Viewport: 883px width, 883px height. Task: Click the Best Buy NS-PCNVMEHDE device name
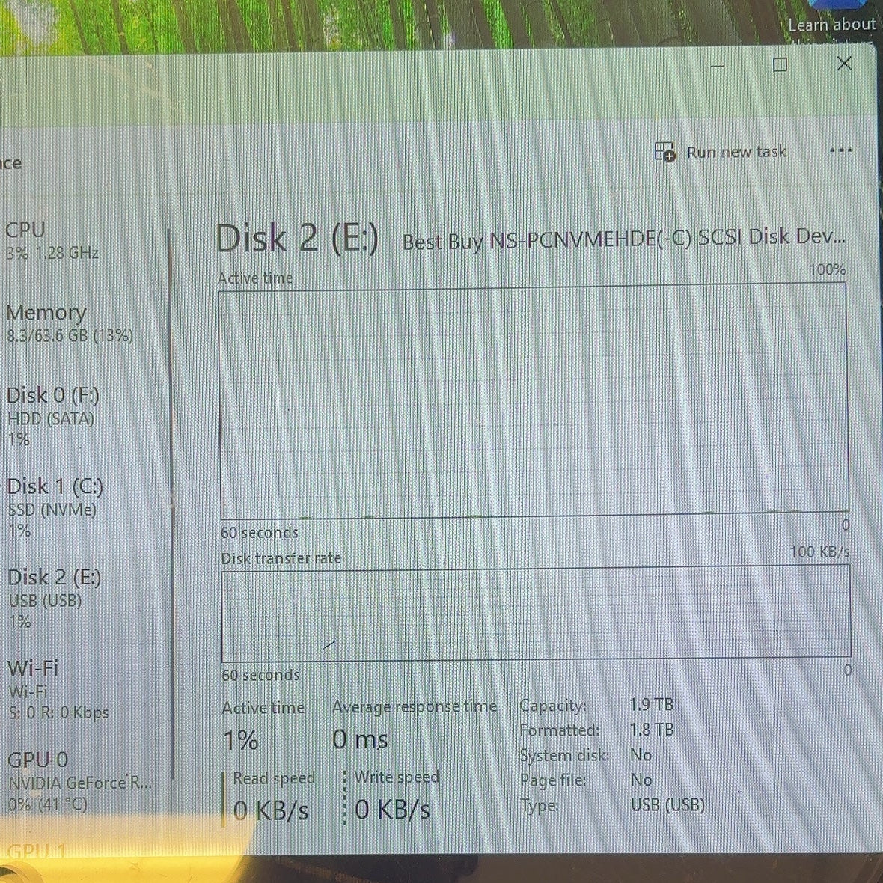624,240
